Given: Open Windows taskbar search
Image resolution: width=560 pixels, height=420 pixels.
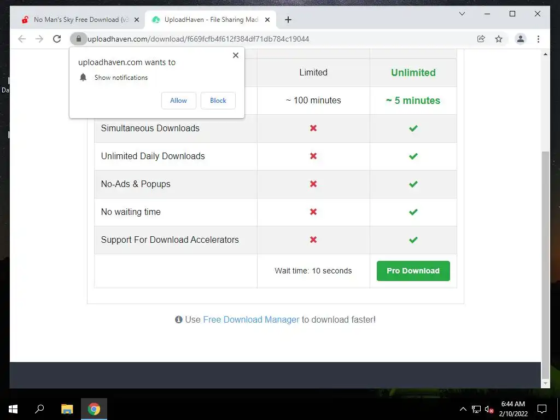Looking at the screenshot, I should coord(39,409).
